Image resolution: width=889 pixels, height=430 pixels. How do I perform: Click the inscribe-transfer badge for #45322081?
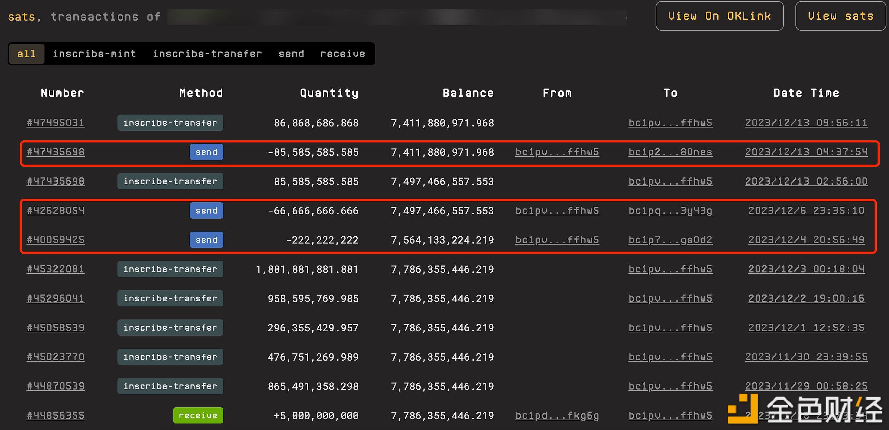(170, 269)
